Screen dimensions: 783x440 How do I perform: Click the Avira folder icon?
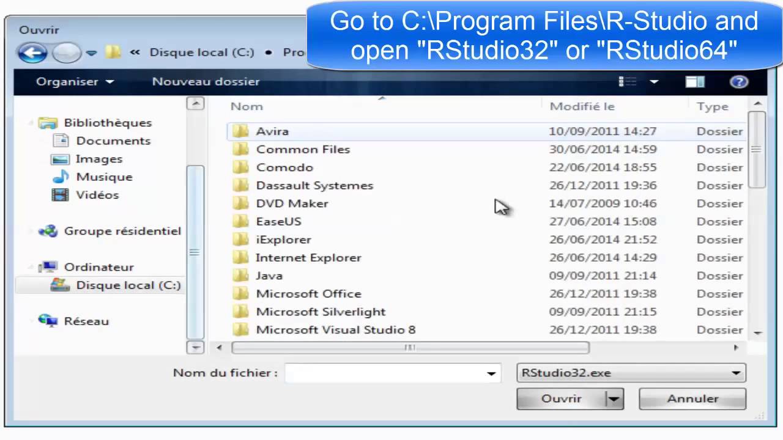pyautogui.click(x=241, y=131)
